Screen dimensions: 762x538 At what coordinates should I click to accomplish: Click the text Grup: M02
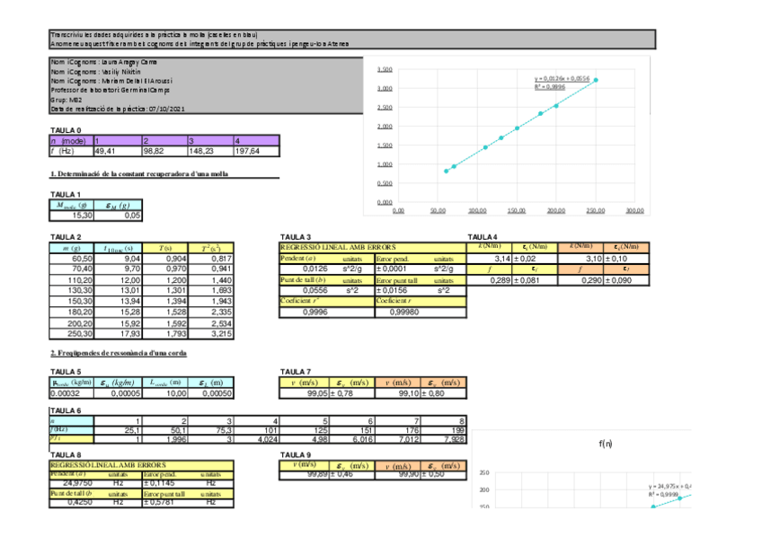66,102
